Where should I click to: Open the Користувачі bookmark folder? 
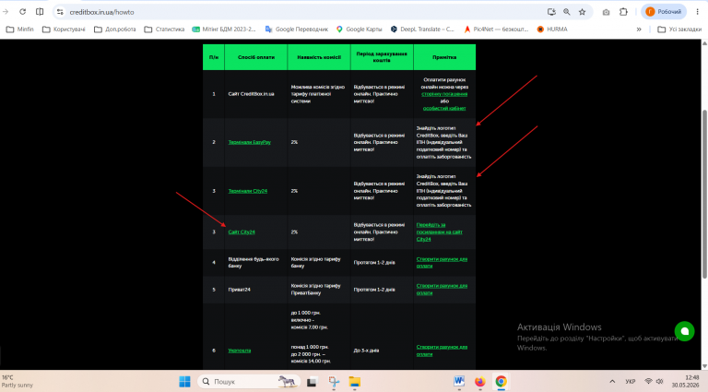point(64,30)
